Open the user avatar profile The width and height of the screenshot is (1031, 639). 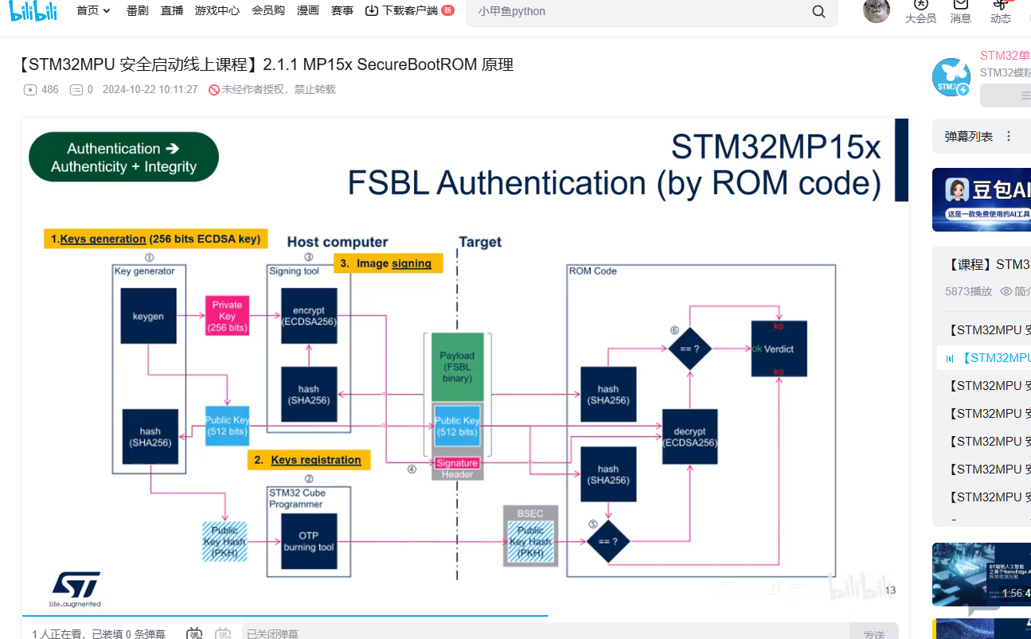pyautogui.click(x=877, y=10)
